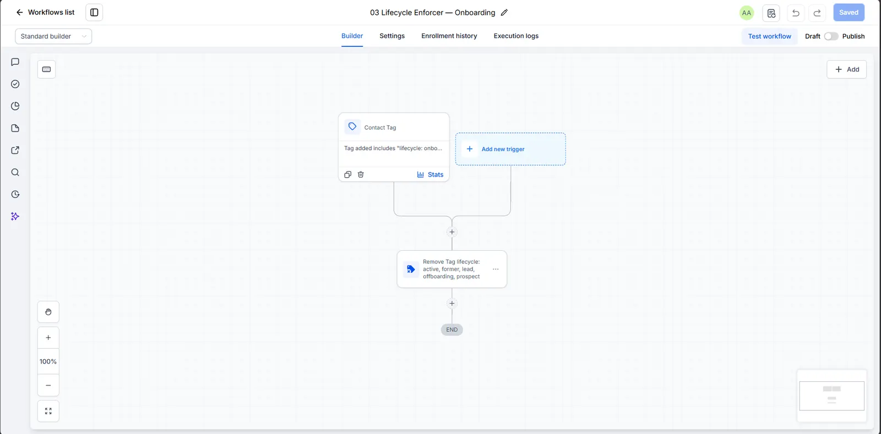
Task: Click "Tag added includes" trigger description
Action: click(393, 149)
